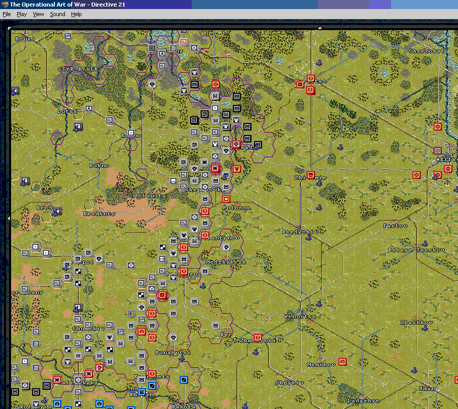Click the Chernobyl city label
This screenshot has height=409, width=458.
point(426,51)
